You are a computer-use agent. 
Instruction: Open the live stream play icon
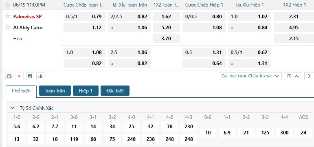tap(20, 76)
